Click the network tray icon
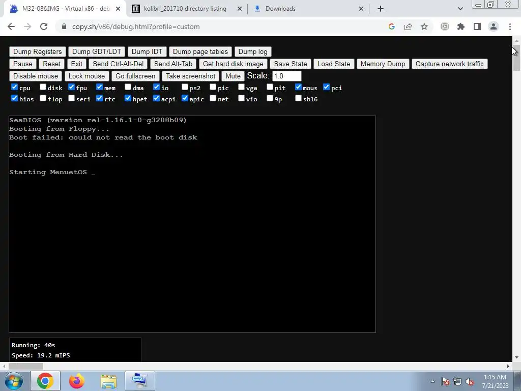521x391 pixels. (x=457, y=382)
